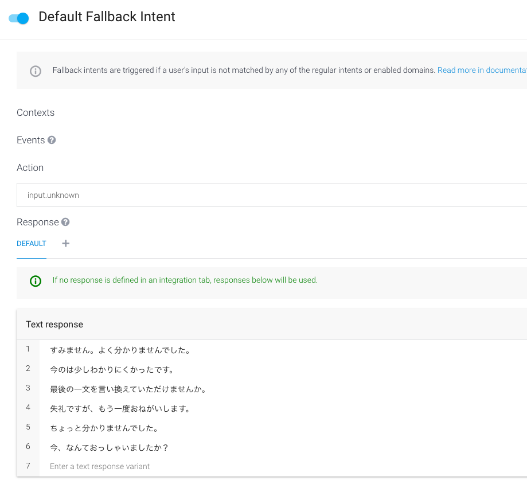Open the Read more in documentation link
Viewport: 527px width, 484px height.
[x=482, y=70]
